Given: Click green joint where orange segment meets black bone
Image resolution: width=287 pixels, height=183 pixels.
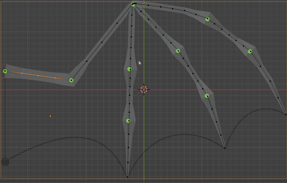Looking at the screenshot, I should 72,80.
